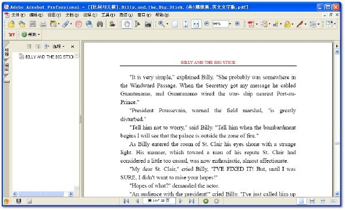Click the Secure padlock icon
Screen dimensions: 345x210
[287, 24]
